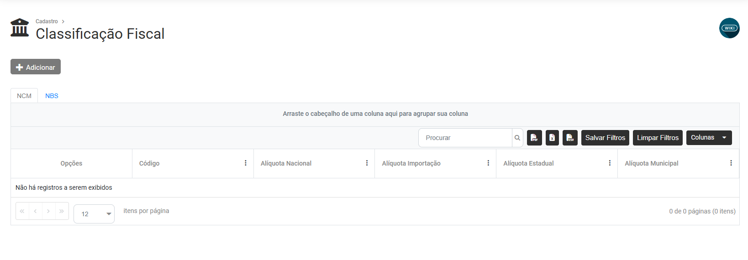Click the Procurar search field
The width and height of the screenshot is (748, 260).
point(465,138)
